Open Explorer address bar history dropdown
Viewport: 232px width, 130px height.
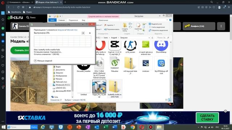coord(149,38)
